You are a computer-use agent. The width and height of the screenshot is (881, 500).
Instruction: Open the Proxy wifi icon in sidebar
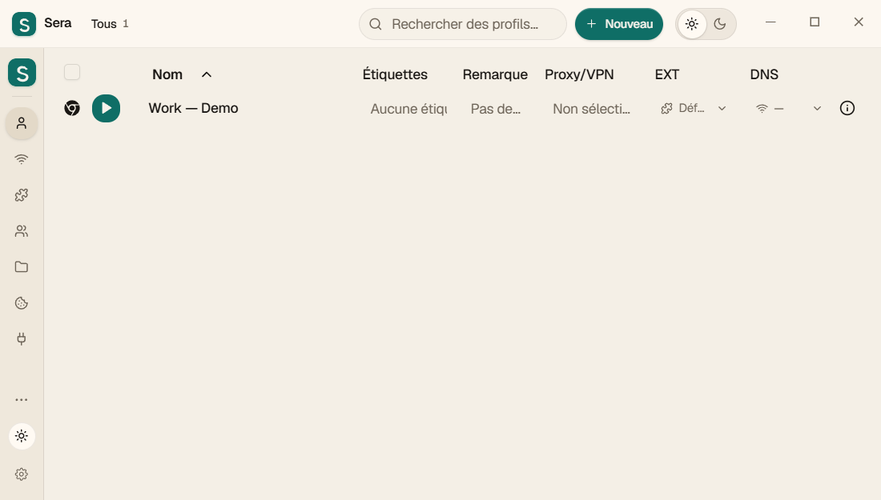tap(22, 159)
